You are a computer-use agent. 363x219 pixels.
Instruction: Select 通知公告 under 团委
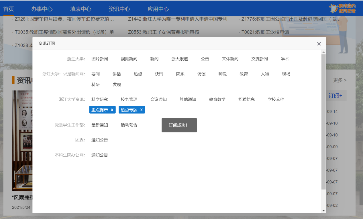[x=100, y=140]
